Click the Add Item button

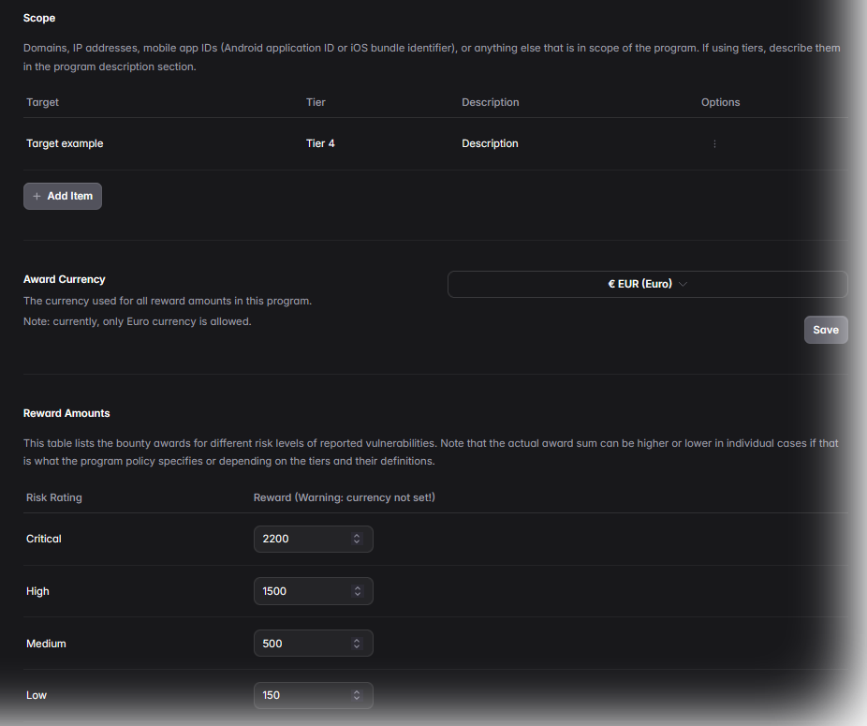(63, 196)
